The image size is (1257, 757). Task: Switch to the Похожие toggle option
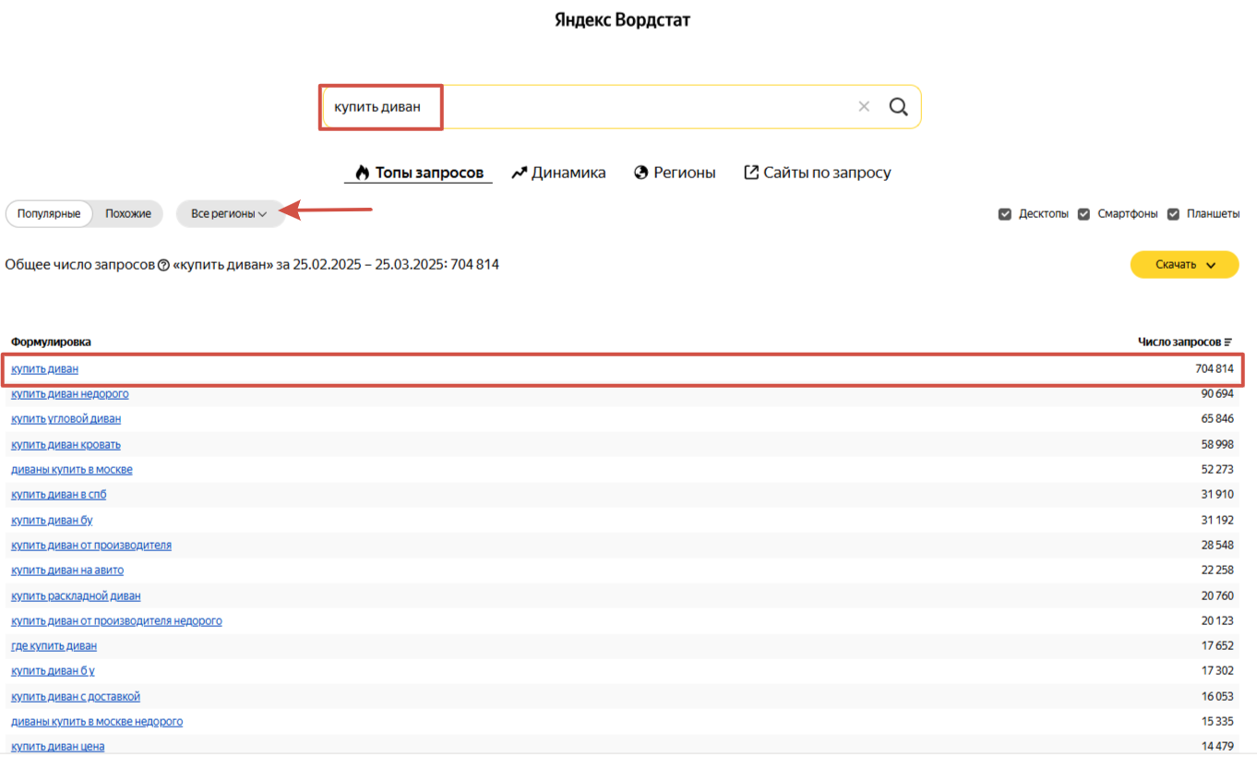tap(128, 214)
